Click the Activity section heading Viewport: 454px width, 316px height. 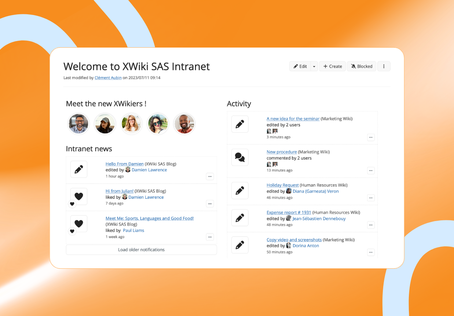coord(239,104)
